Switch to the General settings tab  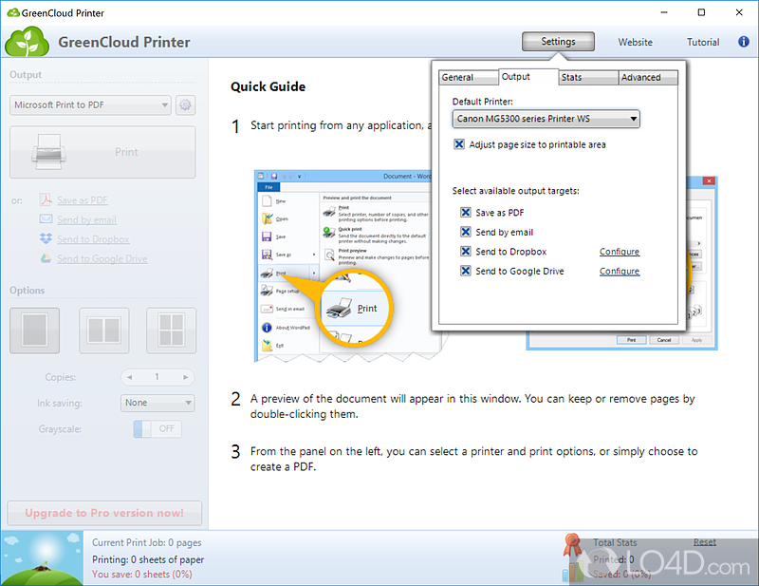point(468,78)
